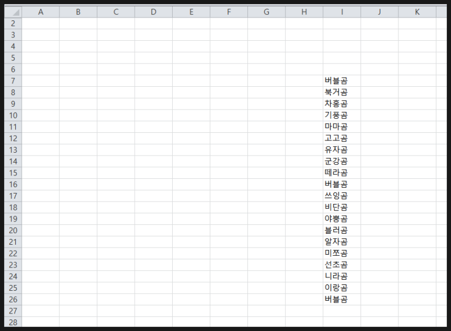This screenshot has width=451, height=331.
Task: Click cell I26 containing 버블곰
Action: [342, 299]
